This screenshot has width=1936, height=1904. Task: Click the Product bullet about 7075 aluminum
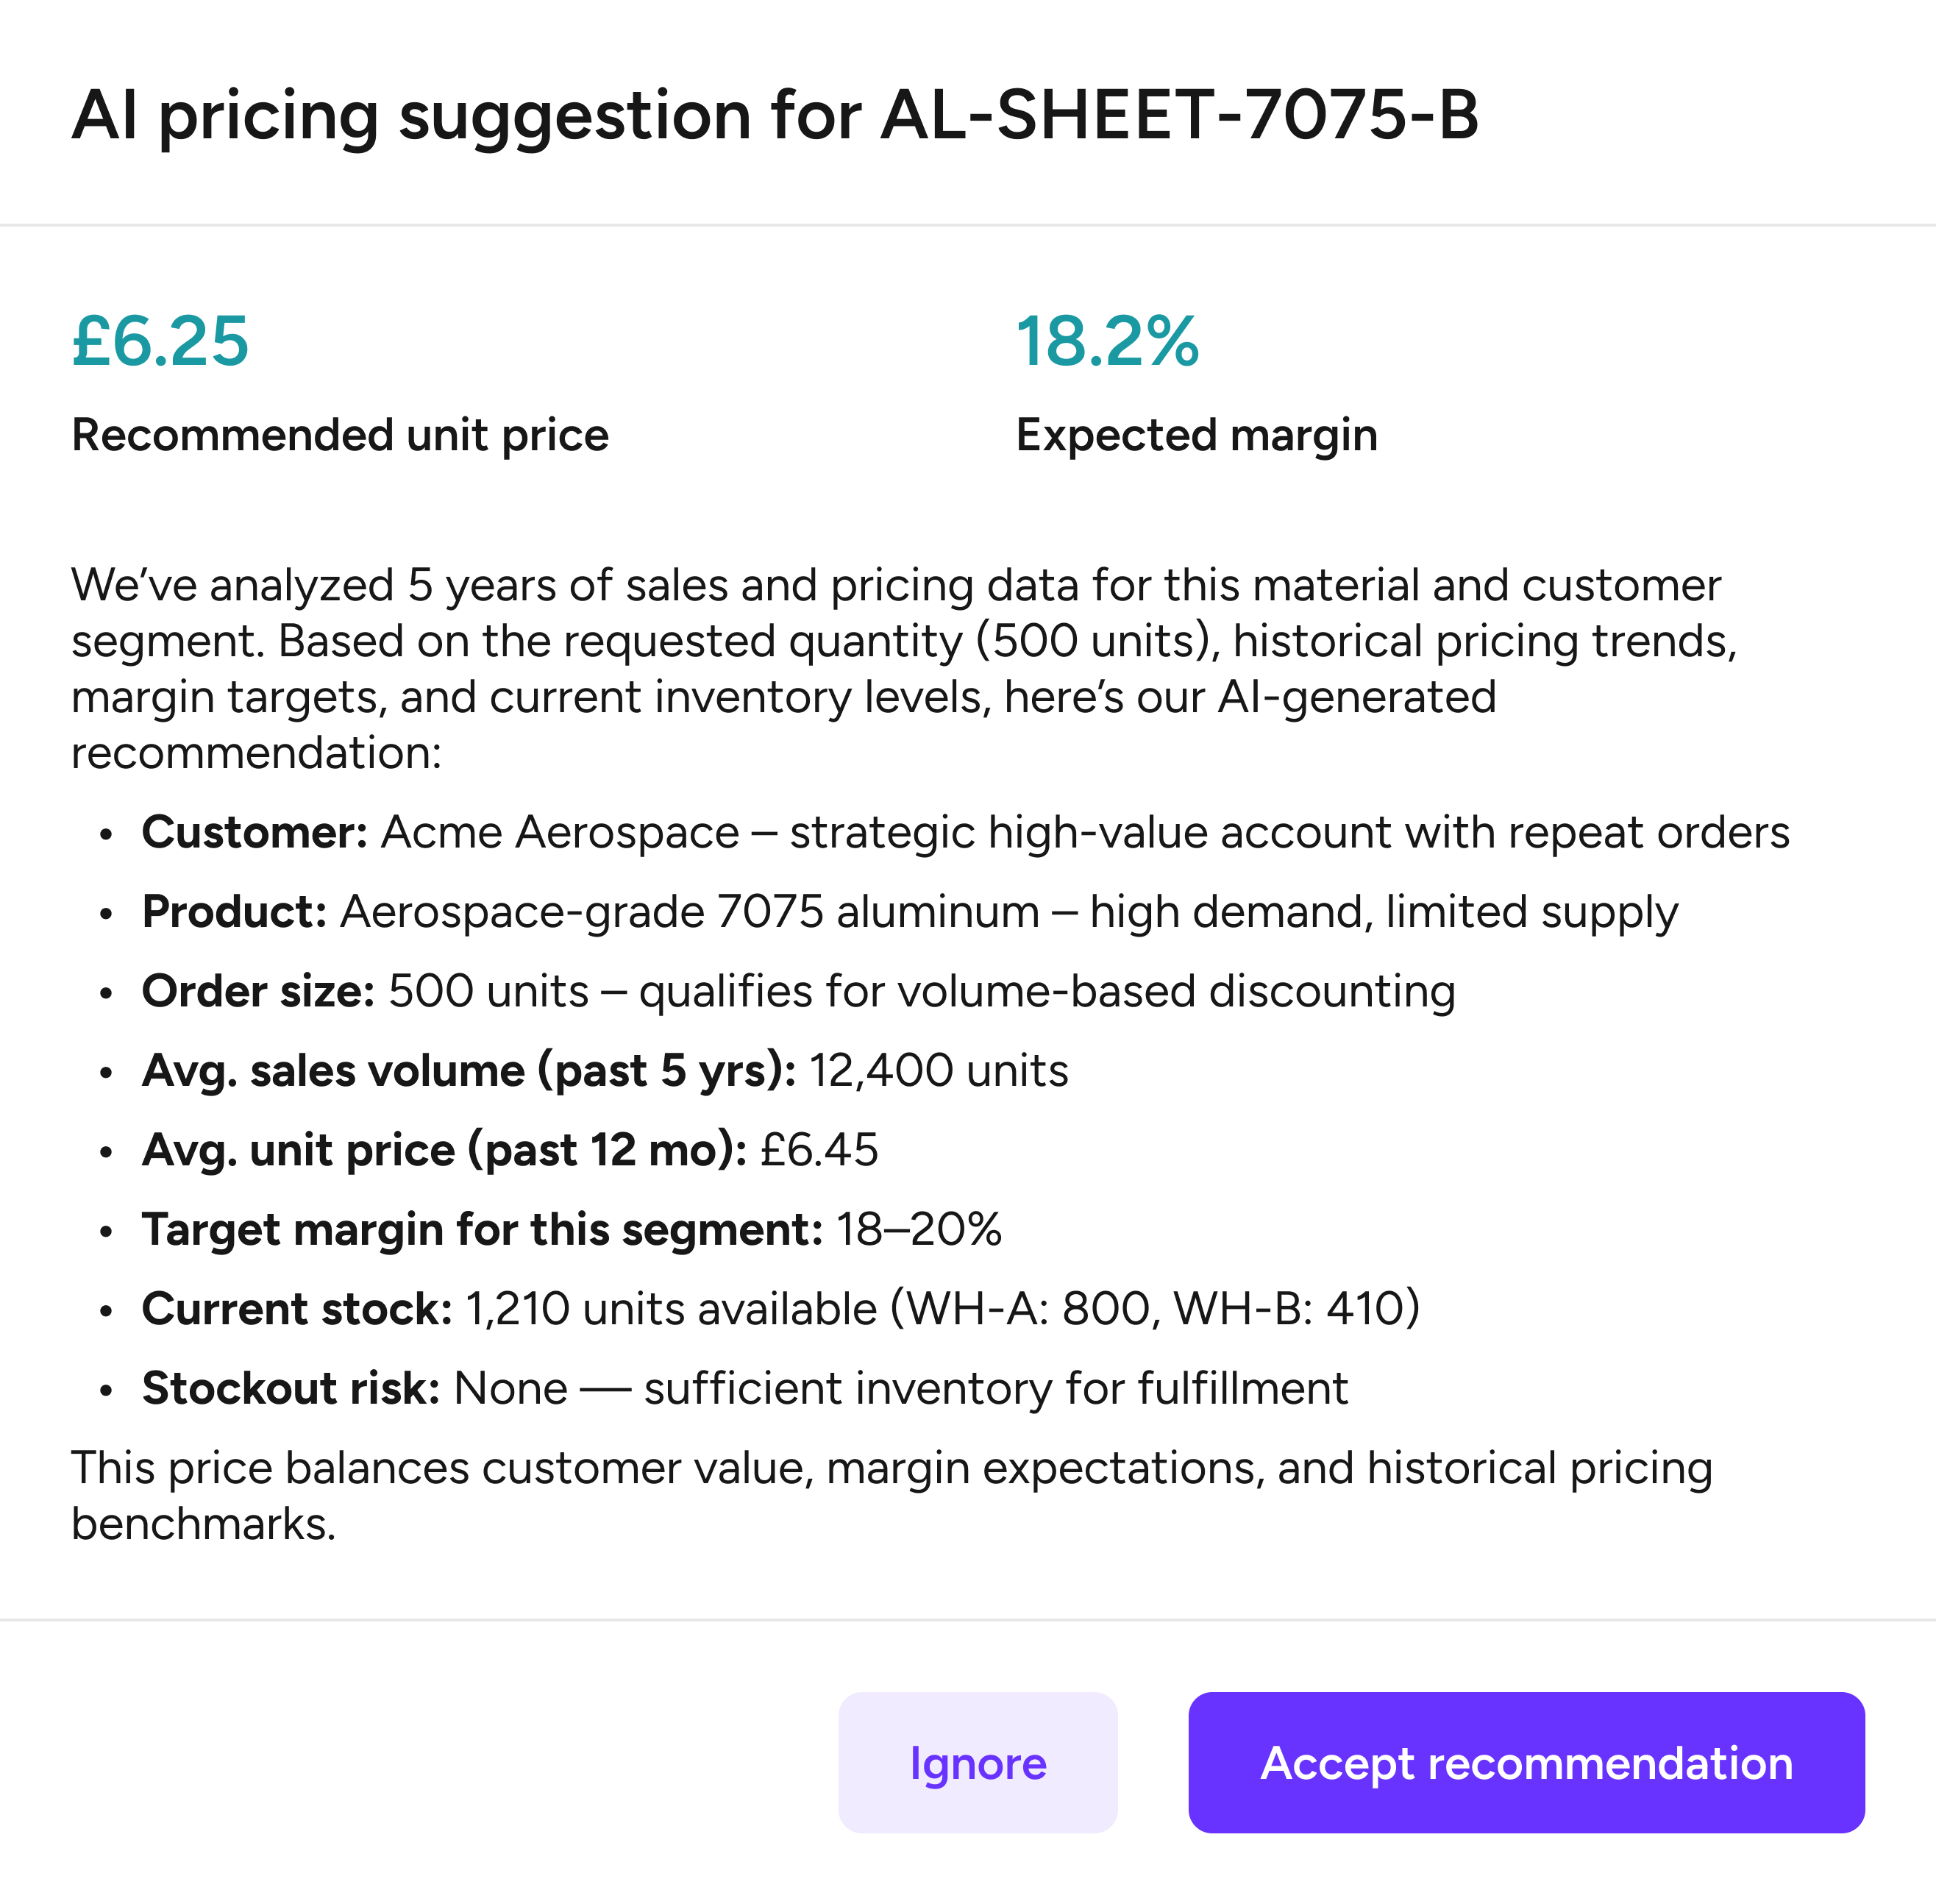pos(909,912)
